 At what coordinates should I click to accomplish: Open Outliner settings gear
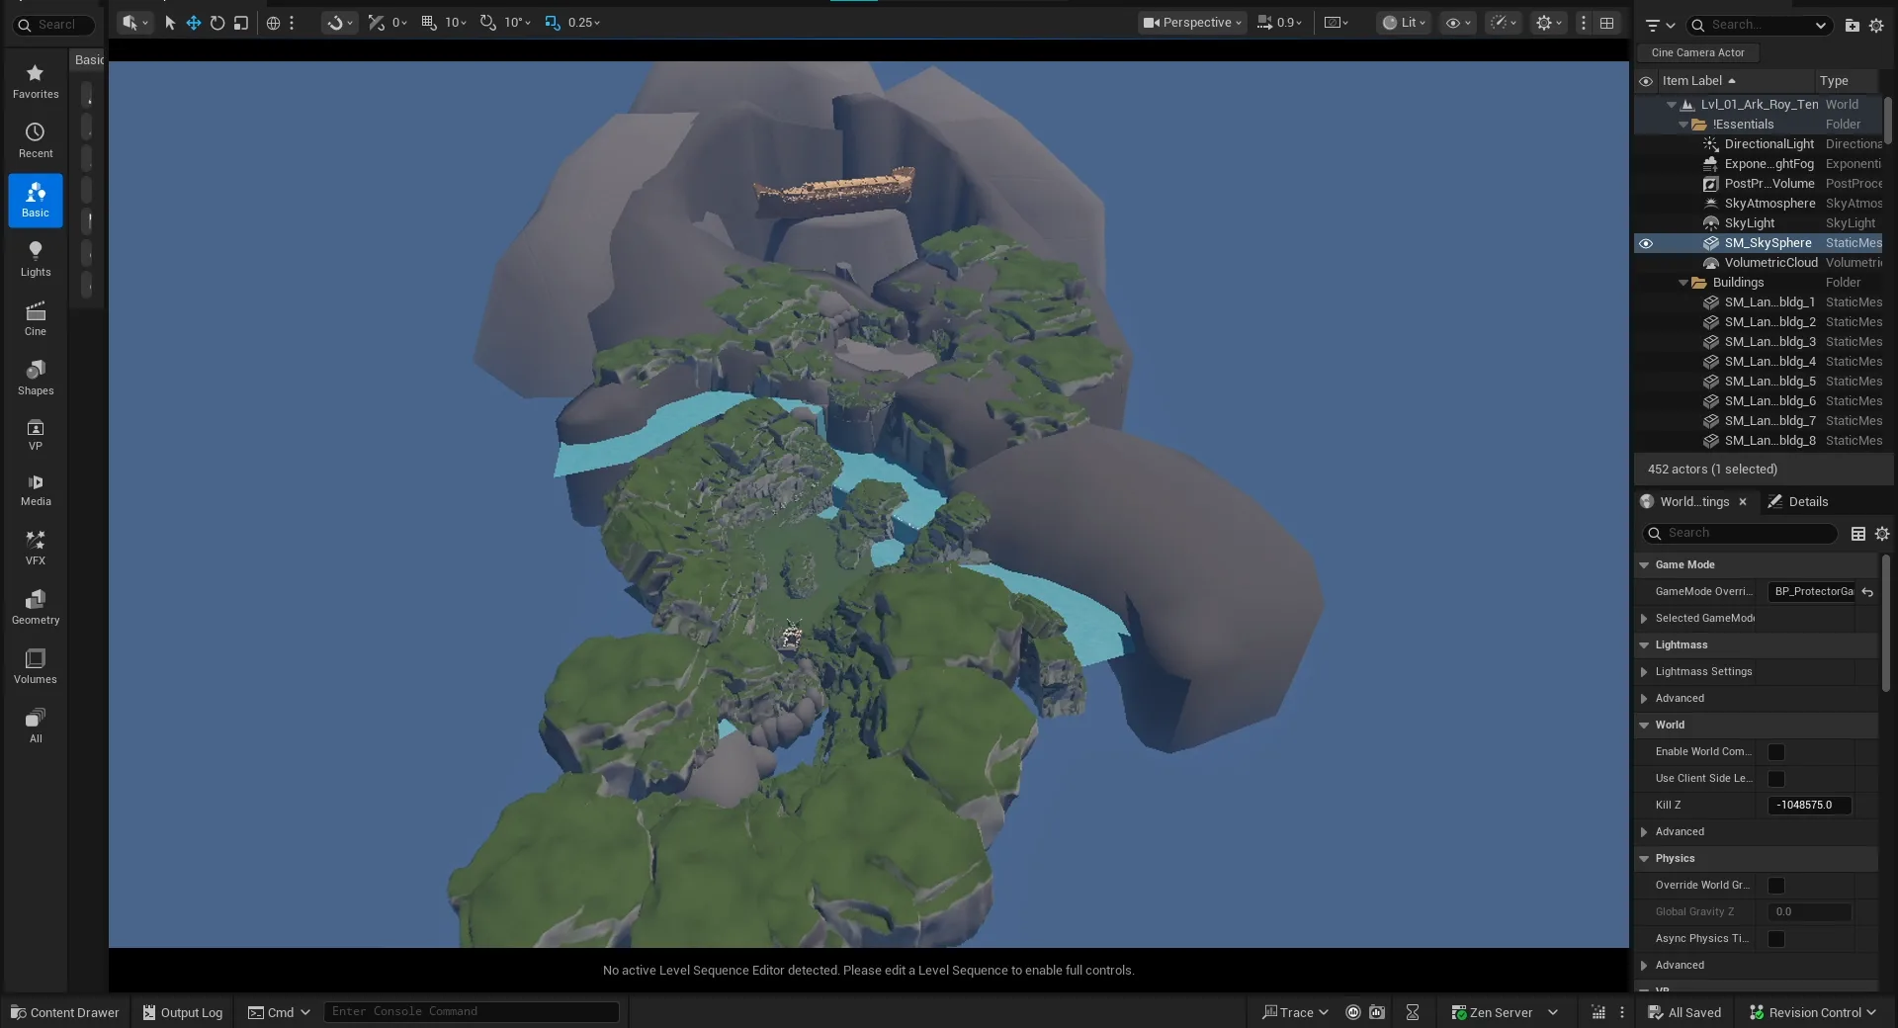point(1876,25)
